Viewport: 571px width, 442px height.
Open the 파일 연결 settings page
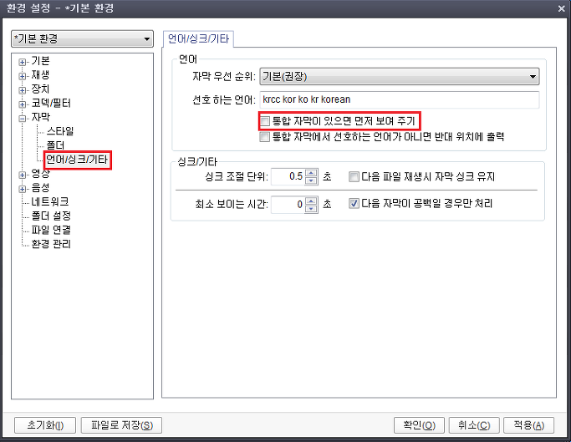51,230
